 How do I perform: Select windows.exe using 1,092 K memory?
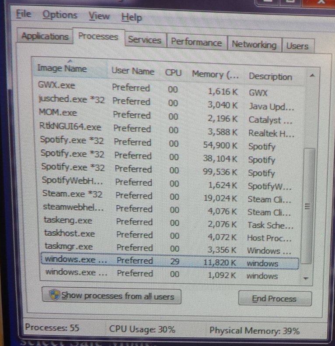(x=170, y=274)
